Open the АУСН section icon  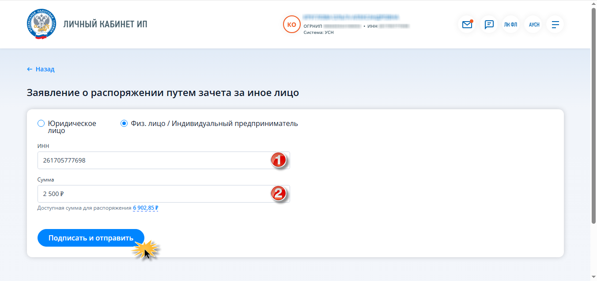(x=534, y=25)
